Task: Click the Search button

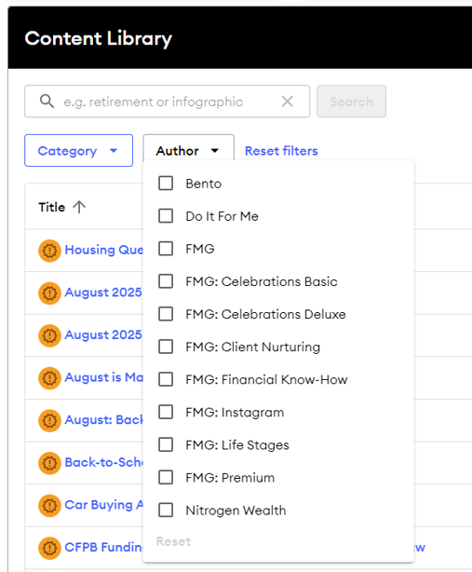Action: coord(351,102)
